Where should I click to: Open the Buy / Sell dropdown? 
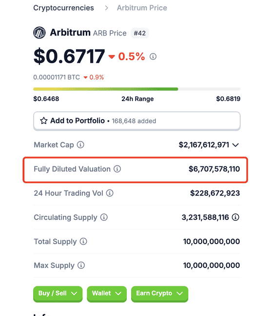(58, 294)
